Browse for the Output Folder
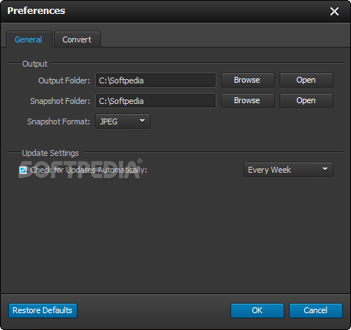This screenshot has width=351, height=330. point(248,80)
